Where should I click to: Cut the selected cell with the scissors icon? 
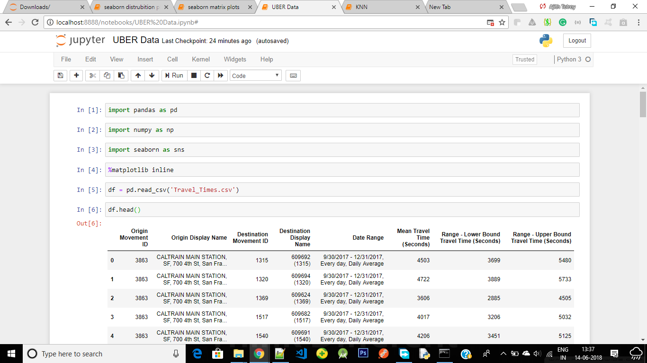pos(92,75)
